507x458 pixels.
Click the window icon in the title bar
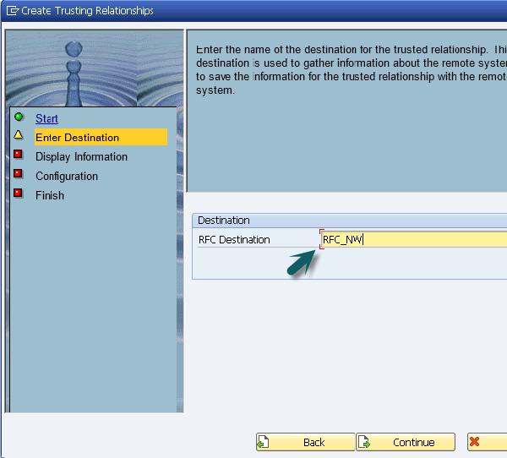click(13, 11)
